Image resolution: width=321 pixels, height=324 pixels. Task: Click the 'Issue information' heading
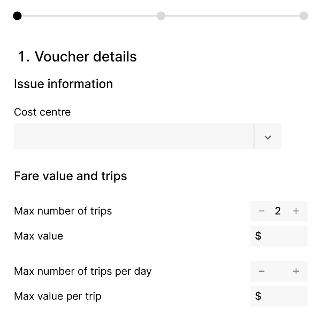(x=64, y=84)
